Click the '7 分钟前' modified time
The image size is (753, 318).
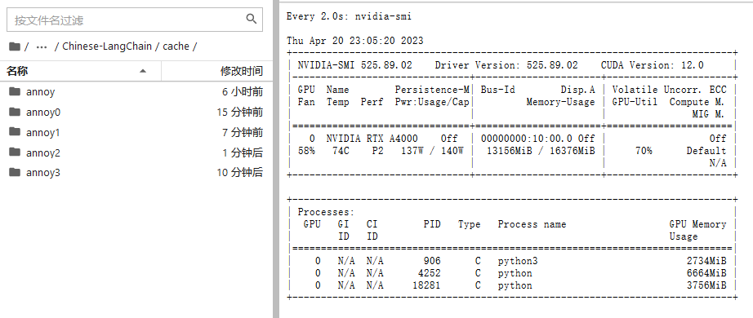click(243, 132)
